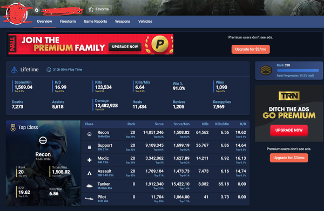
Task: Click the Recon class icon in table
Action: 90,134
